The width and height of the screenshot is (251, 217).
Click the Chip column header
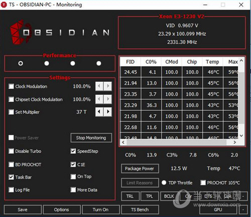[192, 62]
